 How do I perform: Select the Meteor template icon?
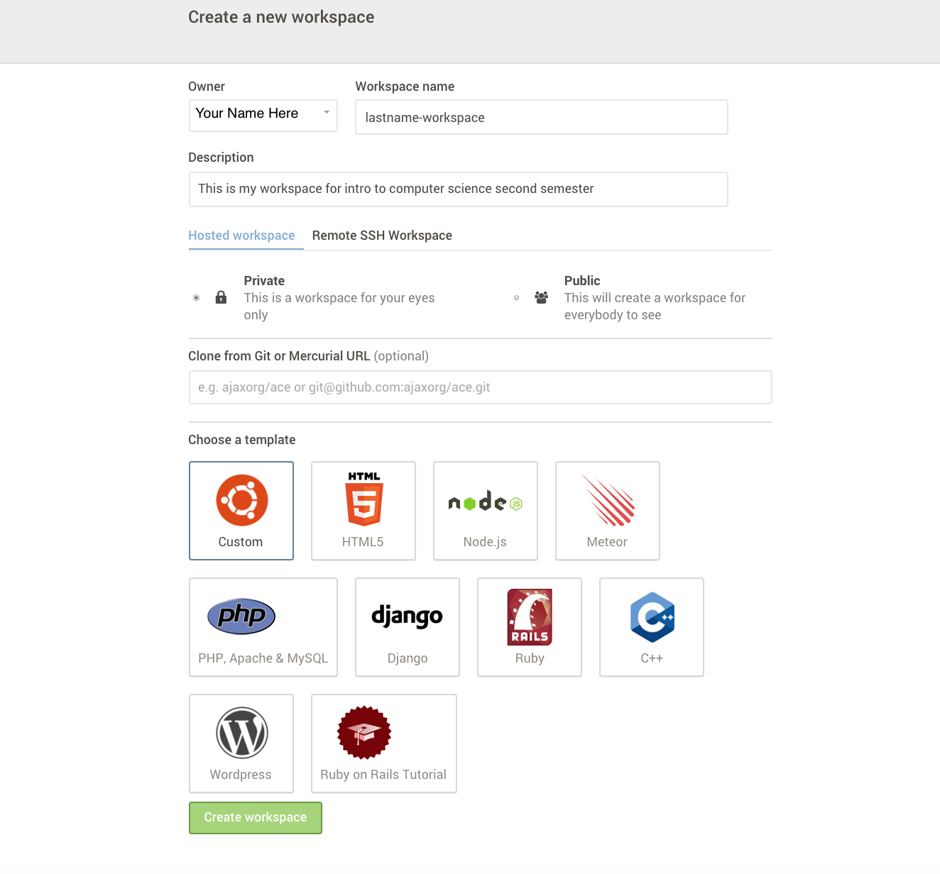(608, 501)
